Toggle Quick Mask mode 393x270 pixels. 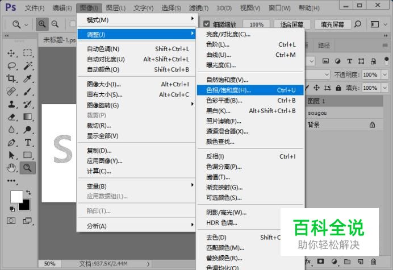[11, 221]
